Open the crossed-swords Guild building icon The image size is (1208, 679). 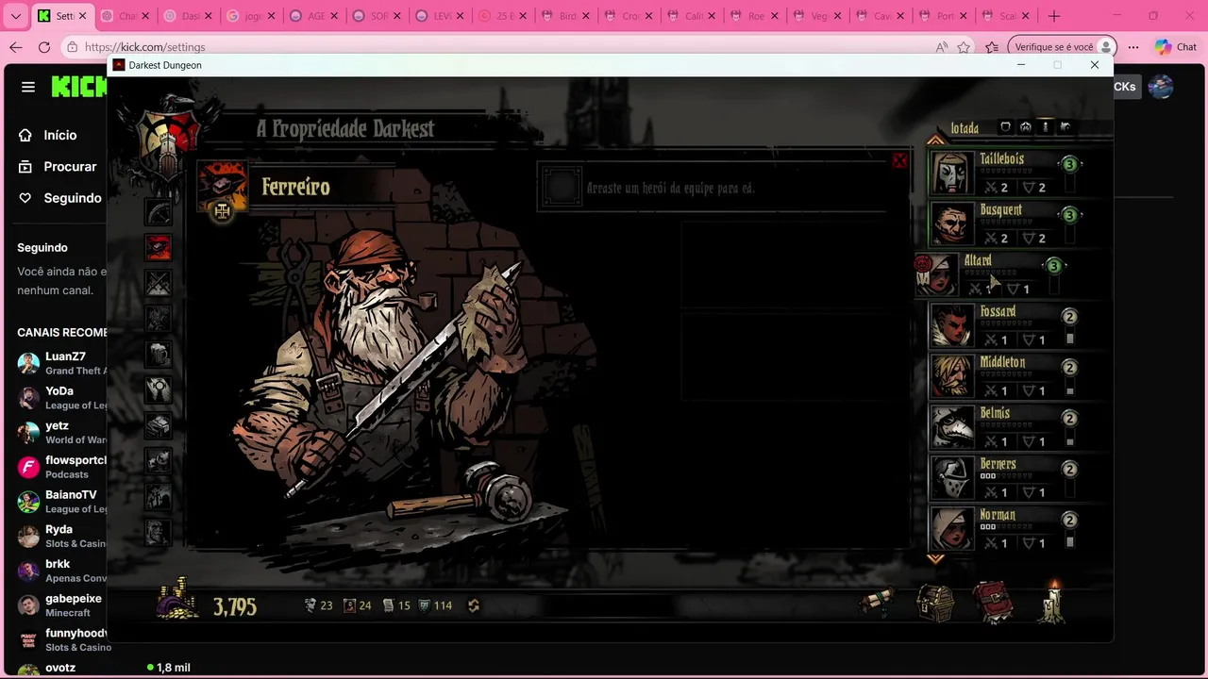click(159, 283)
